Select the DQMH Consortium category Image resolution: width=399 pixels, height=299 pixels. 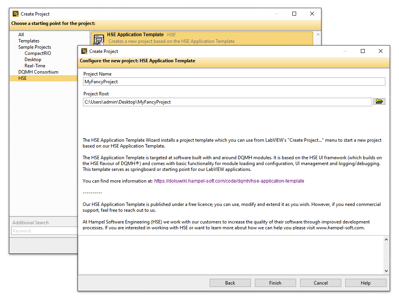38,72
